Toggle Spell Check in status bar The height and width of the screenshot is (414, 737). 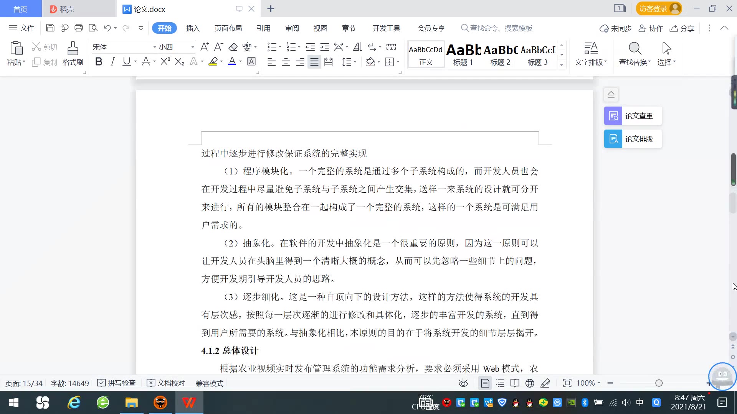tap(117, 383)
